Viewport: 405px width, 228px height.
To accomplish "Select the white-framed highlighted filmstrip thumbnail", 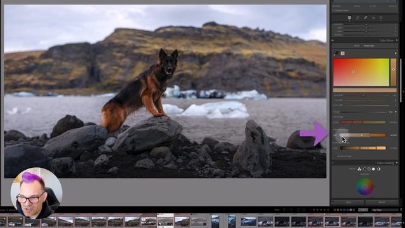I will pyautogui.click(x=165, y=220).
